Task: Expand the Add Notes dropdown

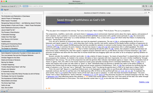Action: click(x=148, y=10)
